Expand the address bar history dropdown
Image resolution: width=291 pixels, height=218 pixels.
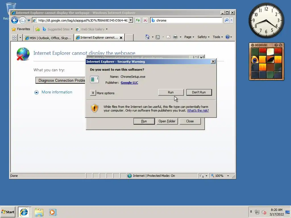(x=131, y=20)
